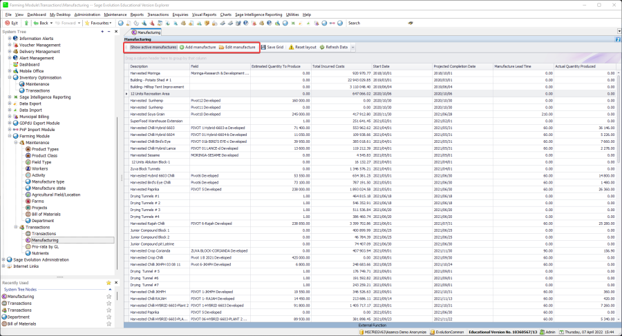Select Nutrients in the System Tree
Image resolution: width=622 pixels, height=336 pixels.
point(41,253)
